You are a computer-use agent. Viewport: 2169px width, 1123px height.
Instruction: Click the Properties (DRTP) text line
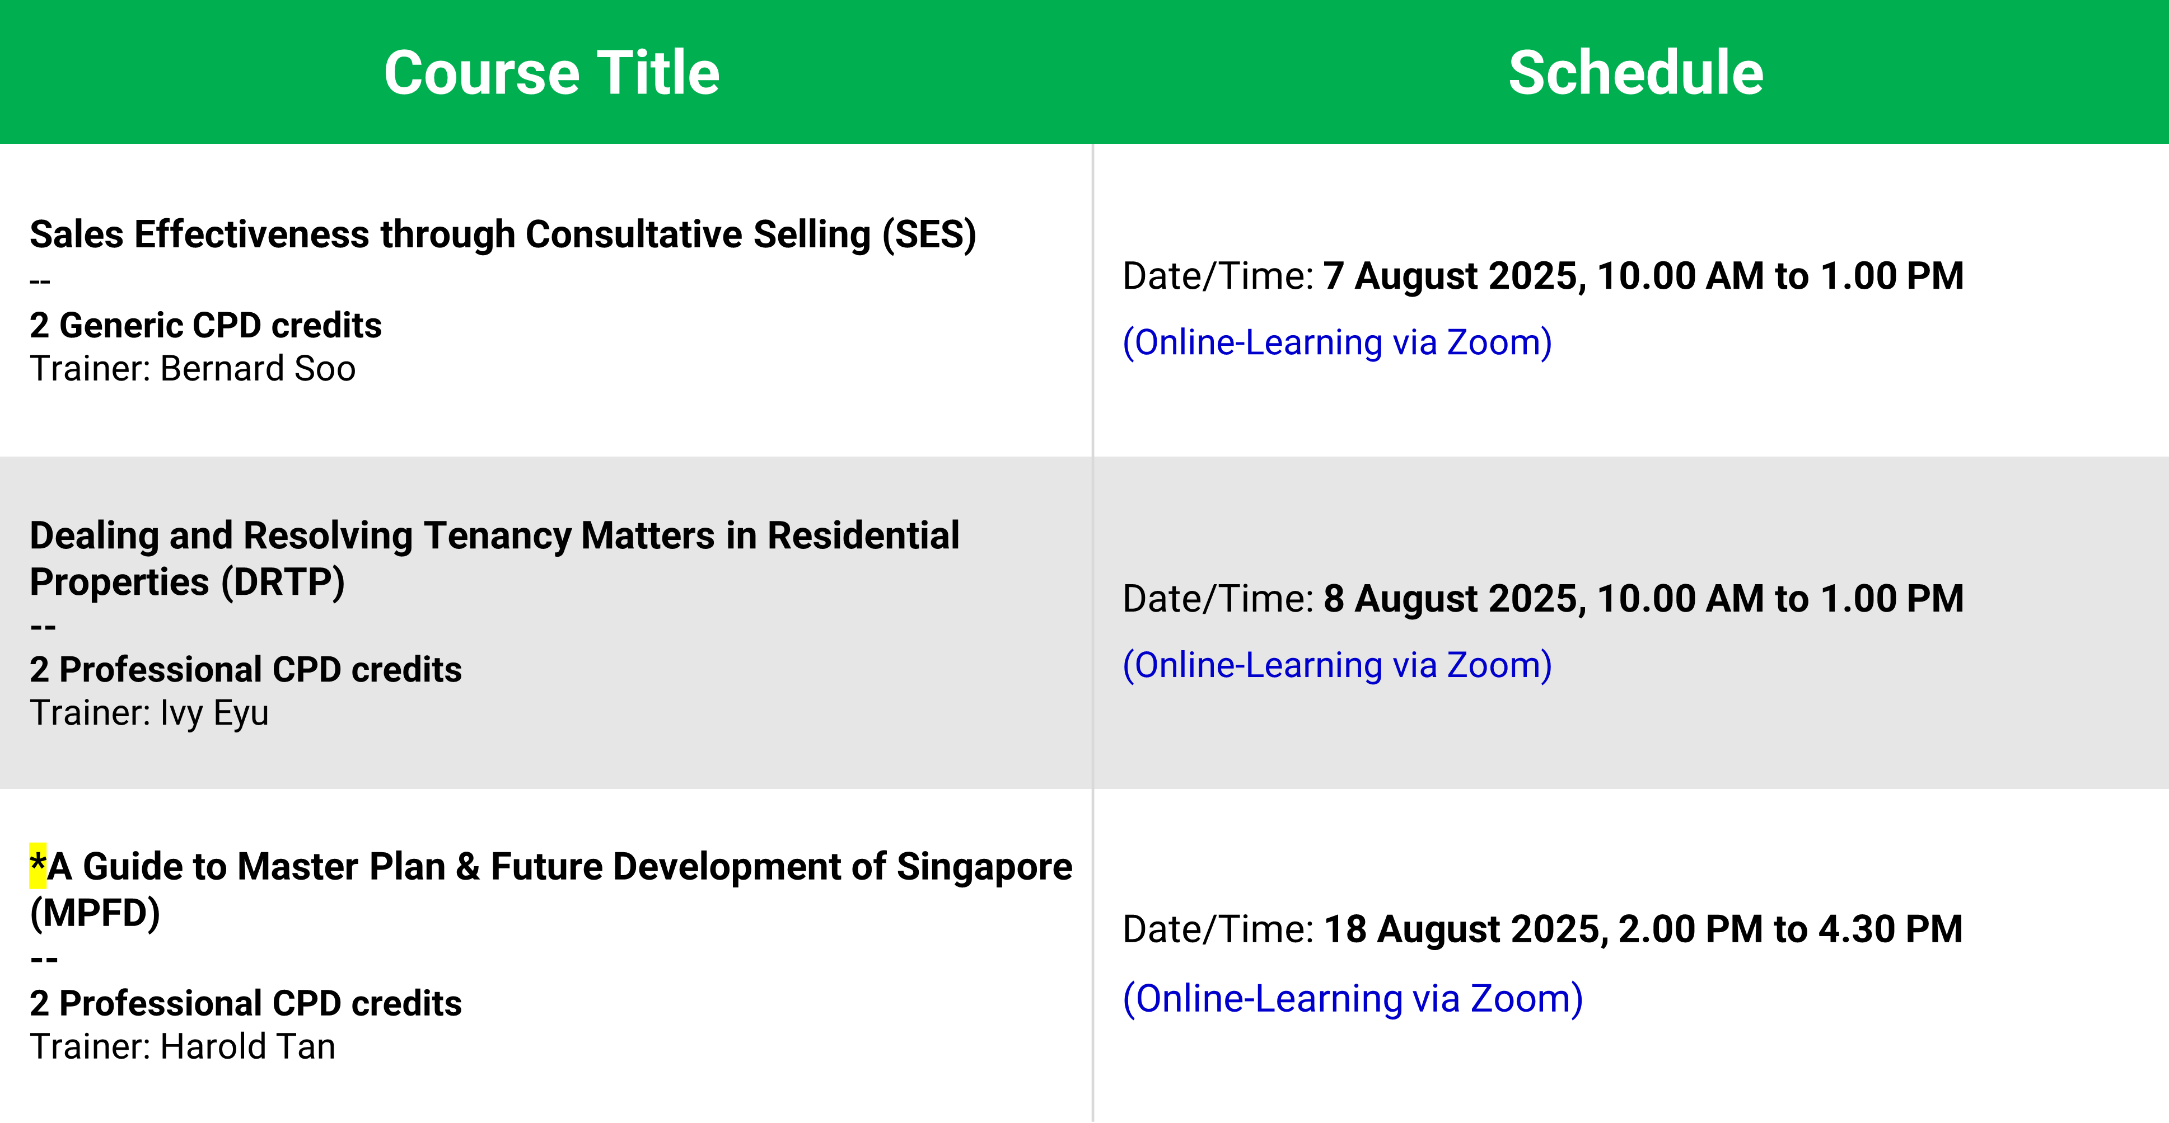click(187, 582)
